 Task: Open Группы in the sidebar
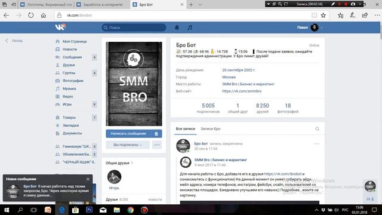tap(69, 73)
